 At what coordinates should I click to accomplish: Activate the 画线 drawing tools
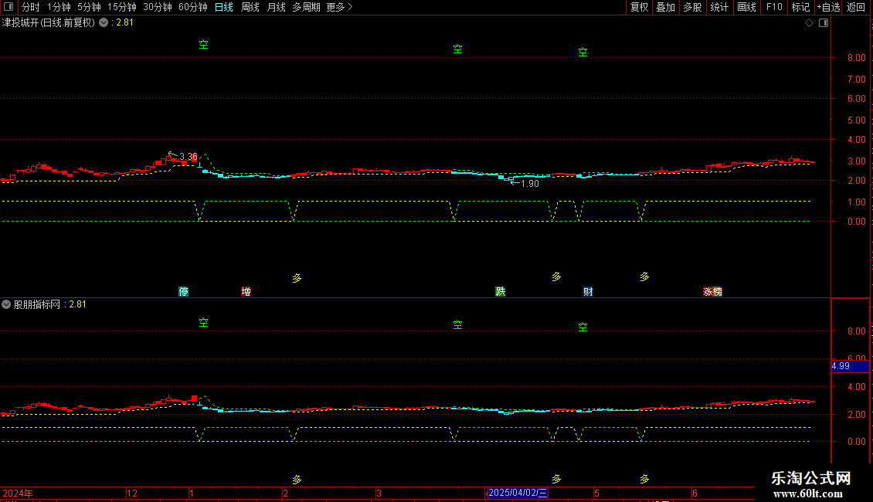pos(746,7)
